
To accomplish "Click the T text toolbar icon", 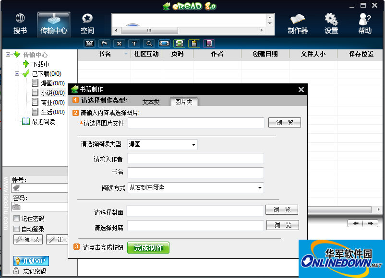I will [x=134, y=44].
